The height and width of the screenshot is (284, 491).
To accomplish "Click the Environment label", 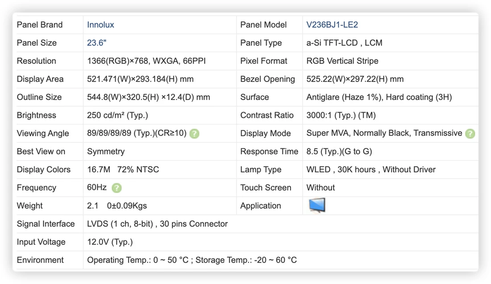I will [x=40, y=260].
